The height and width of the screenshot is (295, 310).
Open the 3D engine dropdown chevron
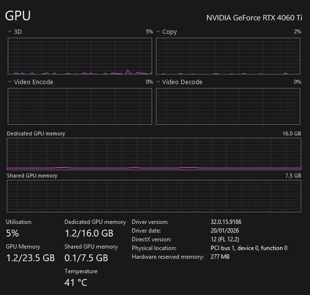[x=10, y=31]
